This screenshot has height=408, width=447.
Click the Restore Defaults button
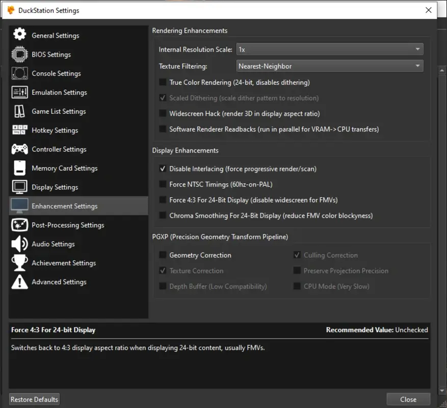pyautogui.click(x=34, y=399)
